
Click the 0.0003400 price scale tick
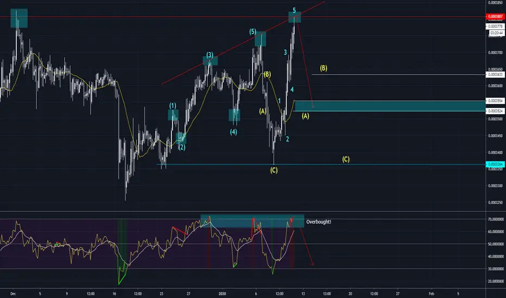[x=495, y=152]
